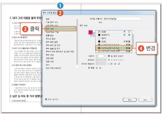
Task: Pick the C=0 M=100 Y=0 K=0 magenta swatch
Action: point(114,48)
